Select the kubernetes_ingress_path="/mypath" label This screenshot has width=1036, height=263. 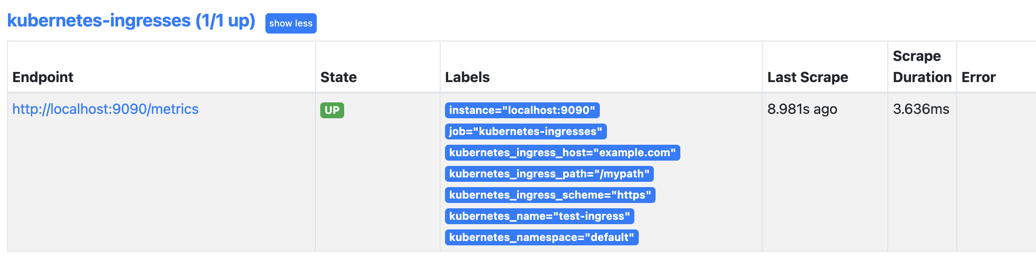tap(549, 174)
